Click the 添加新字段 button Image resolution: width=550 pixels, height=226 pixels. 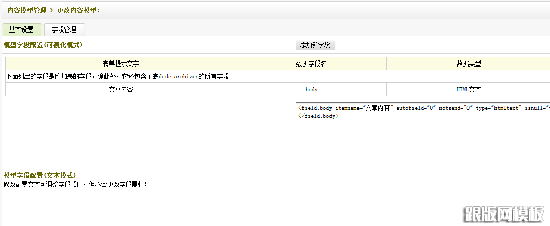(315, 45)
